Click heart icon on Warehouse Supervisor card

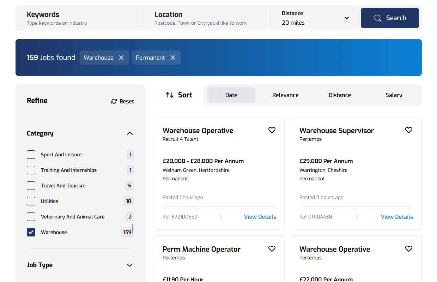coord(408,130)
